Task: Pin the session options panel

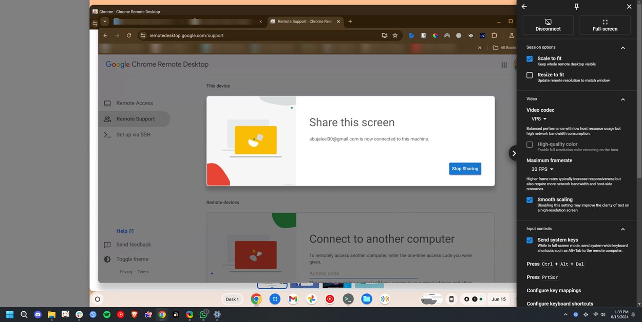Action: pyautogui.click(x=576, y=7)
